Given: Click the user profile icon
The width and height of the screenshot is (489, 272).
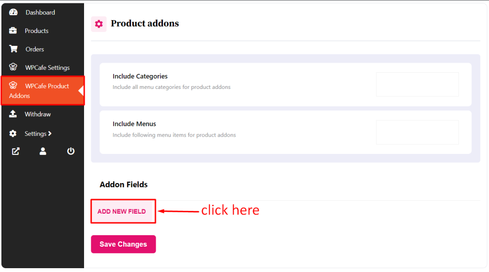Looking at the screenshot, I should [43, 151].
